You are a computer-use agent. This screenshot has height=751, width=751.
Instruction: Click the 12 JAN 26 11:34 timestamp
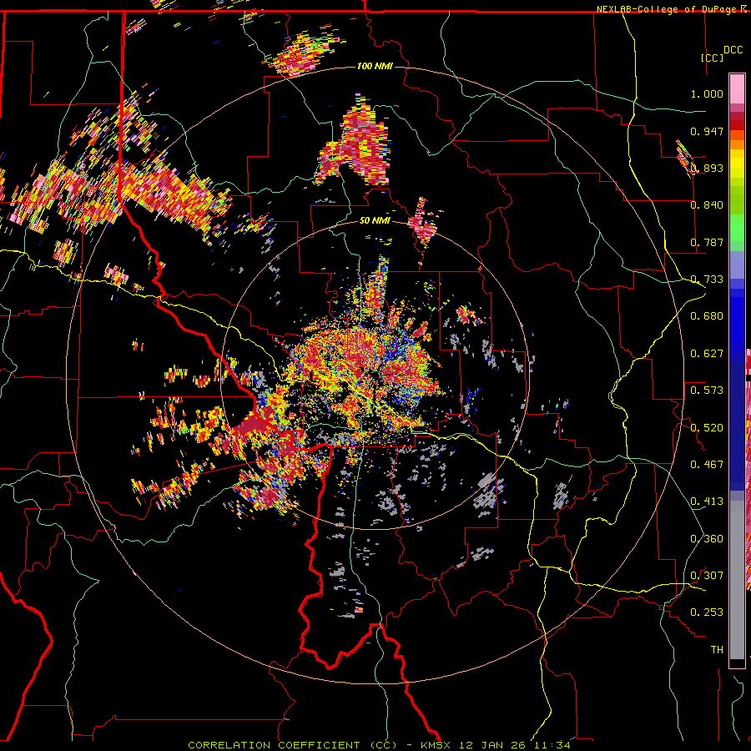click(515, 745)
